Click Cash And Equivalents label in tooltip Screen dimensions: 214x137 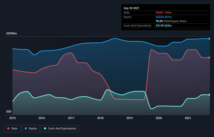(x=137, y=26)
